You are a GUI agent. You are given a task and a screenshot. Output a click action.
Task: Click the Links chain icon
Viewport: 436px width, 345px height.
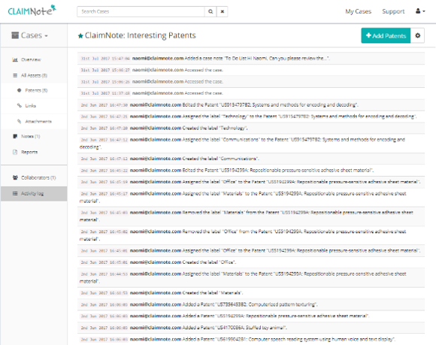(x=20, y=106)
